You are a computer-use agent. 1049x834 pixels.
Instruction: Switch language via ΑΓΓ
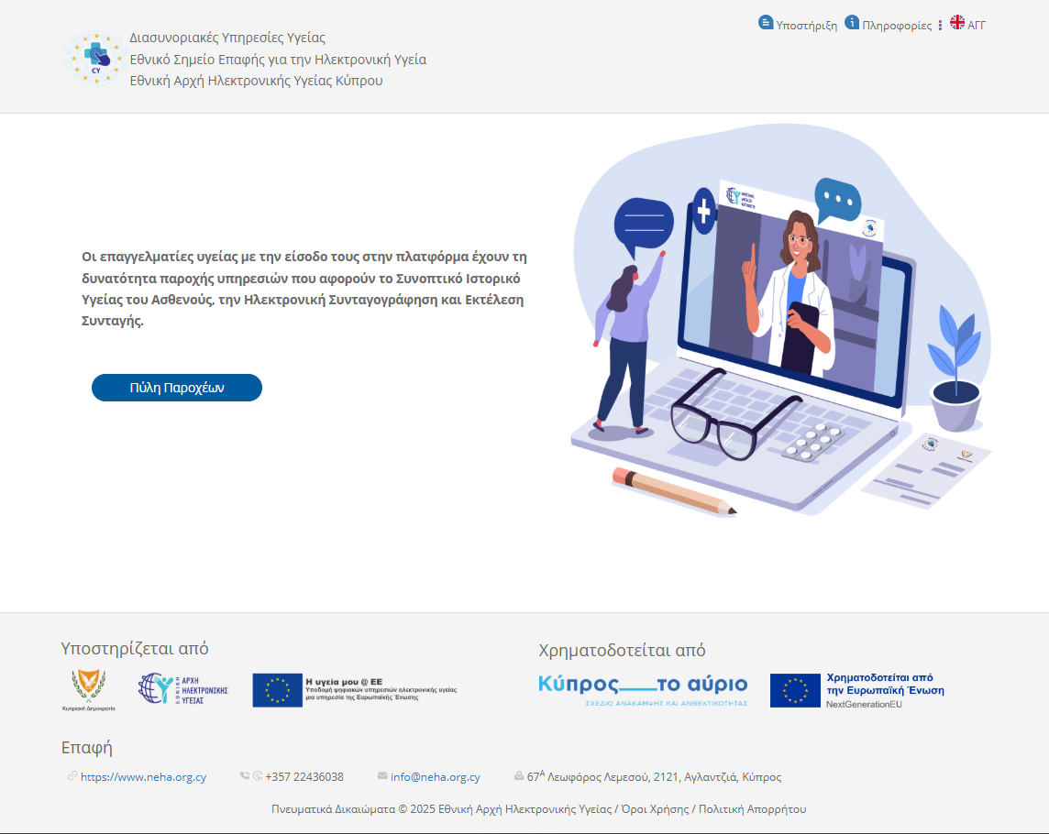[x=977, y=26]
